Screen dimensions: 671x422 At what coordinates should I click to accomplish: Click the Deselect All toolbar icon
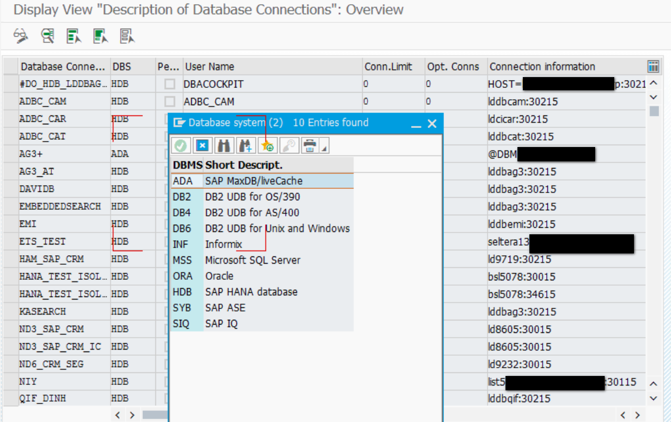click(x=100, y=36)
